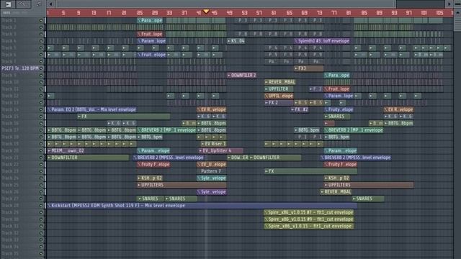
Task: Select the Sylenth1 #3 ..toff envelope clip
Action: click(x=323, y=41)
